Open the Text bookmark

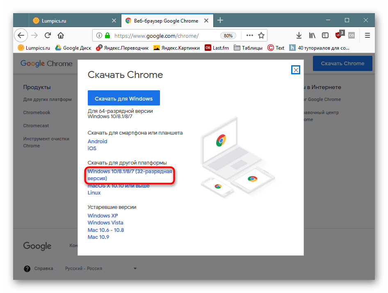click(x=276, y=48)
